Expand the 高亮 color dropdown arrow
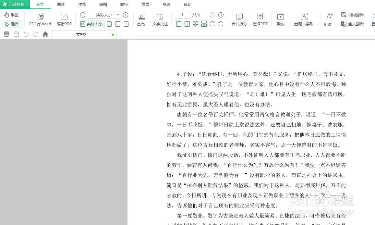This screenshot has width=375, height=225. (146, 24)
